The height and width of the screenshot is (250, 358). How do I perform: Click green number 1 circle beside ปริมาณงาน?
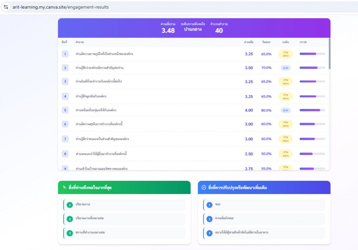point(70,205)
